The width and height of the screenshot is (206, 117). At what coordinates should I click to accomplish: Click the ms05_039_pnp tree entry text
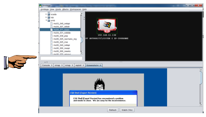pos(61,36)
